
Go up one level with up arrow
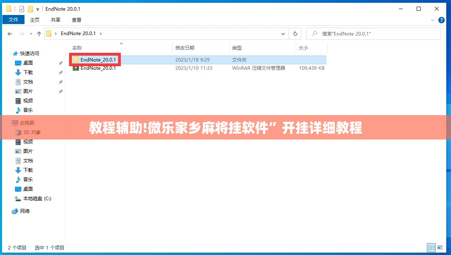tap(39, 34)
